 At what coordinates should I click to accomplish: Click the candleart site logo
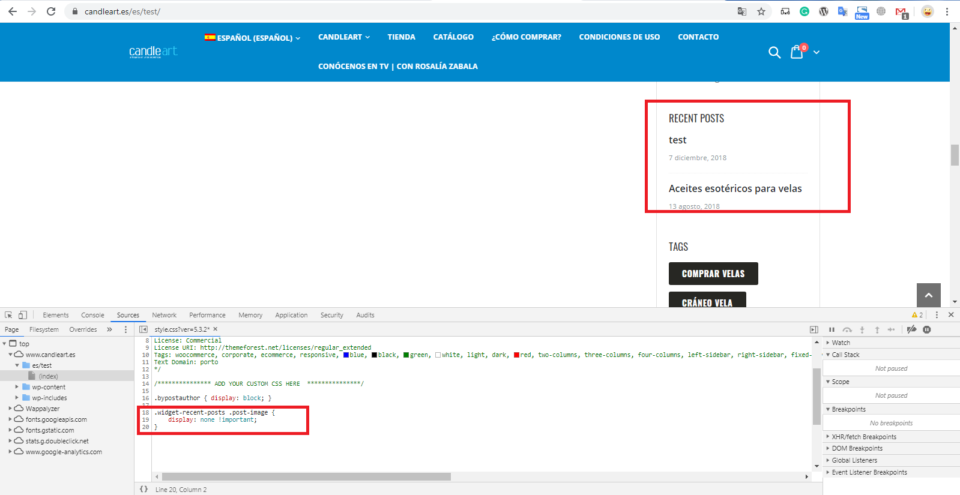click(153, 52)
